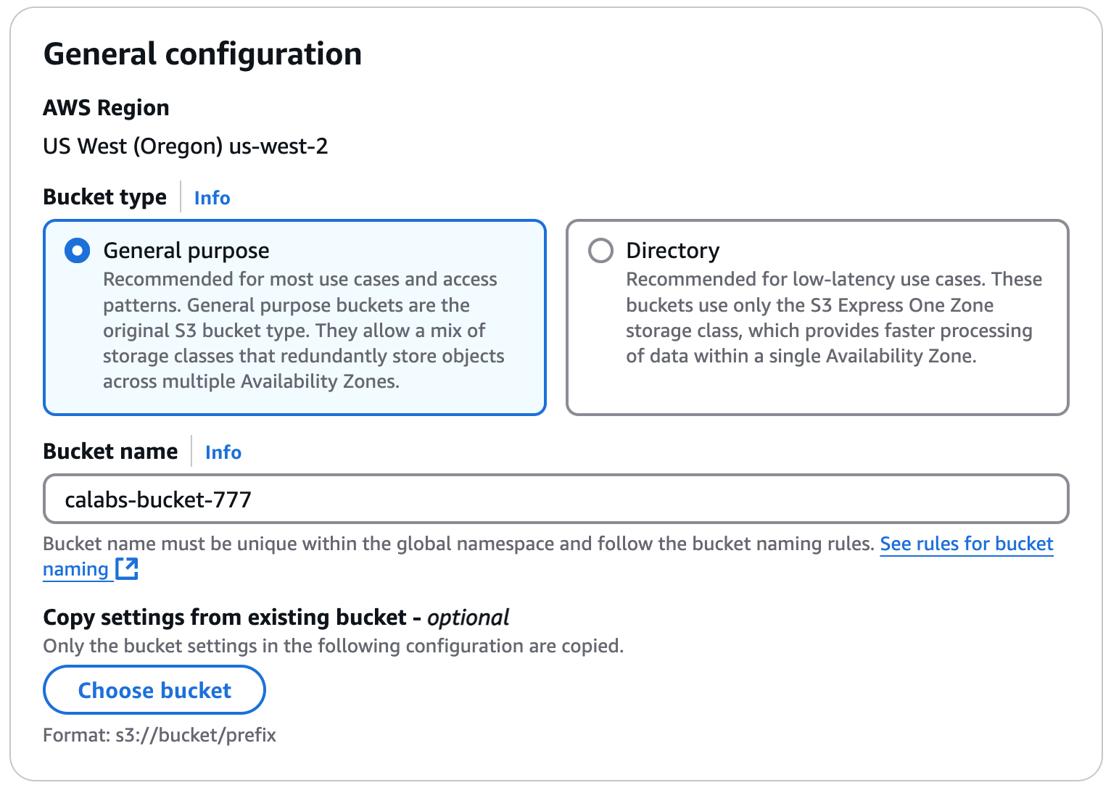This screenshot has height=793, width=1111.
Task: Click into the calabs-bucket-777 name field
Action: point(555,499)
